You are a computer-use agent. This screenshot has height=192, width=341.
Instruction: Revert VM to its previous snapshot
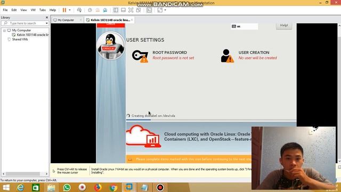98,10
